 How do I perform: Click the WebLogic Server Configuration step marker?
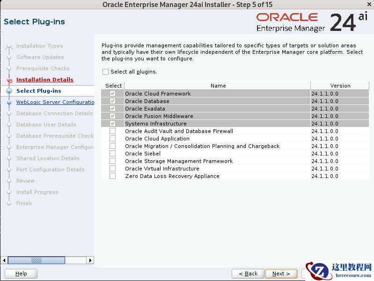pyautogui.click(x=9, y=102)
